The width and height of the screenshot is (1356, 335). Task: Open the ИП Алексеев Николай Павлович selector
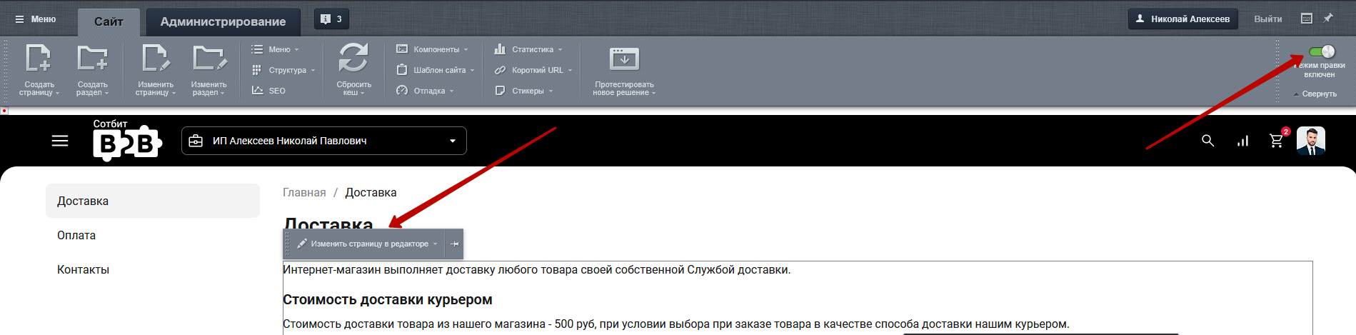323,141
